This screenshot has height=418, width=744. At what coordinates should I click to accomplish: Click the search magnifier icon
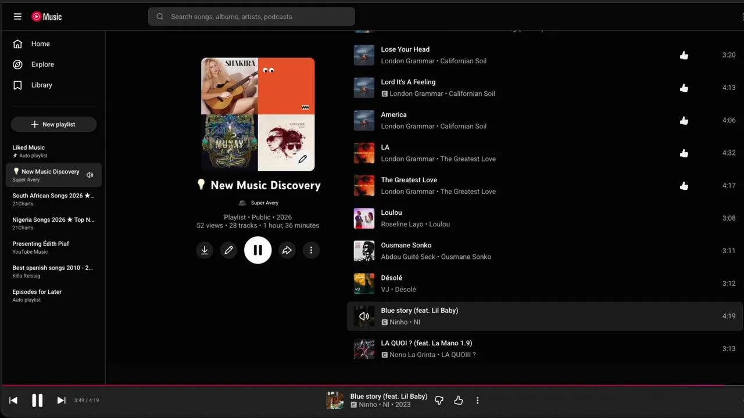(160, 17)
